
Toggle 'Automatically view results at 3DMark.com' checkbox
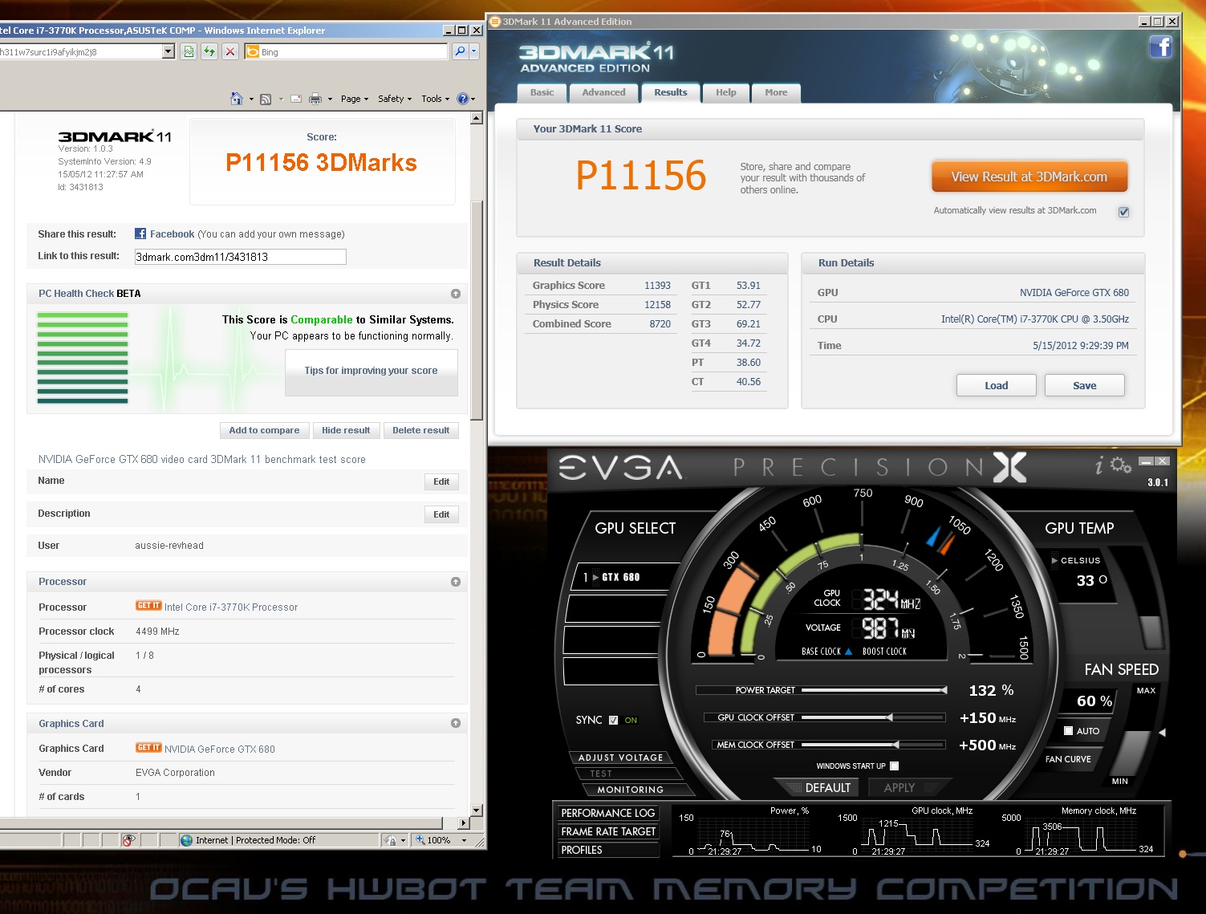point(1123,212)
